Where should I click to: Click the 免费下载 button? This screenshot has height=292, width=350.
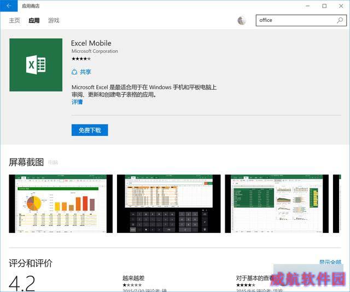click(x=90, y=130)
